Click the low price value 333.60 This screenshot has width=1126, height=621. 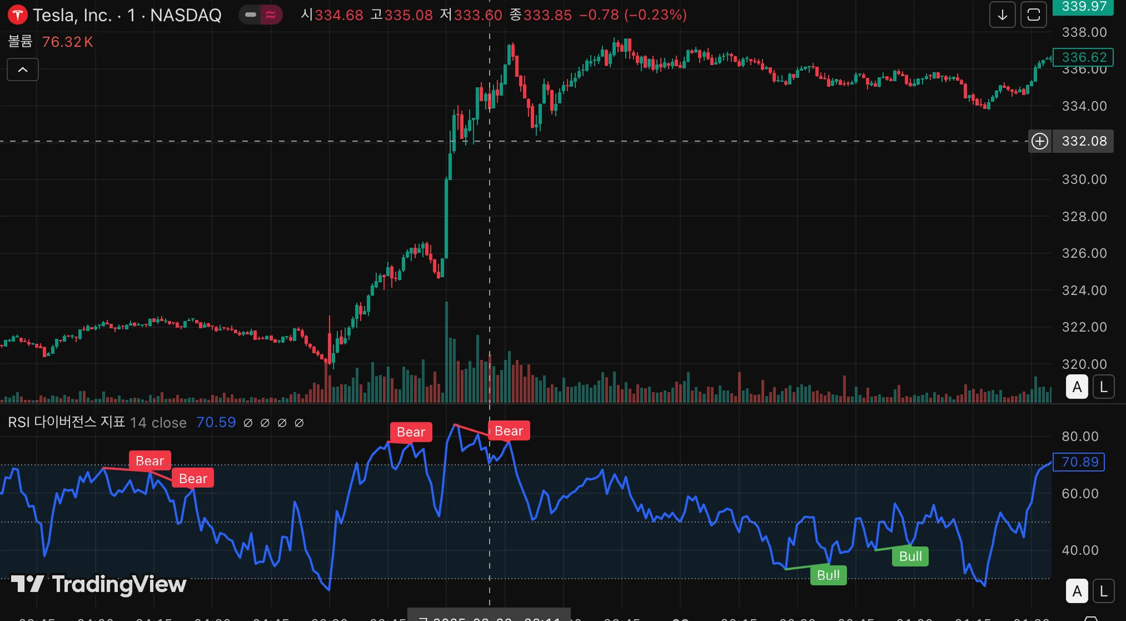click(x=478, y=15)
